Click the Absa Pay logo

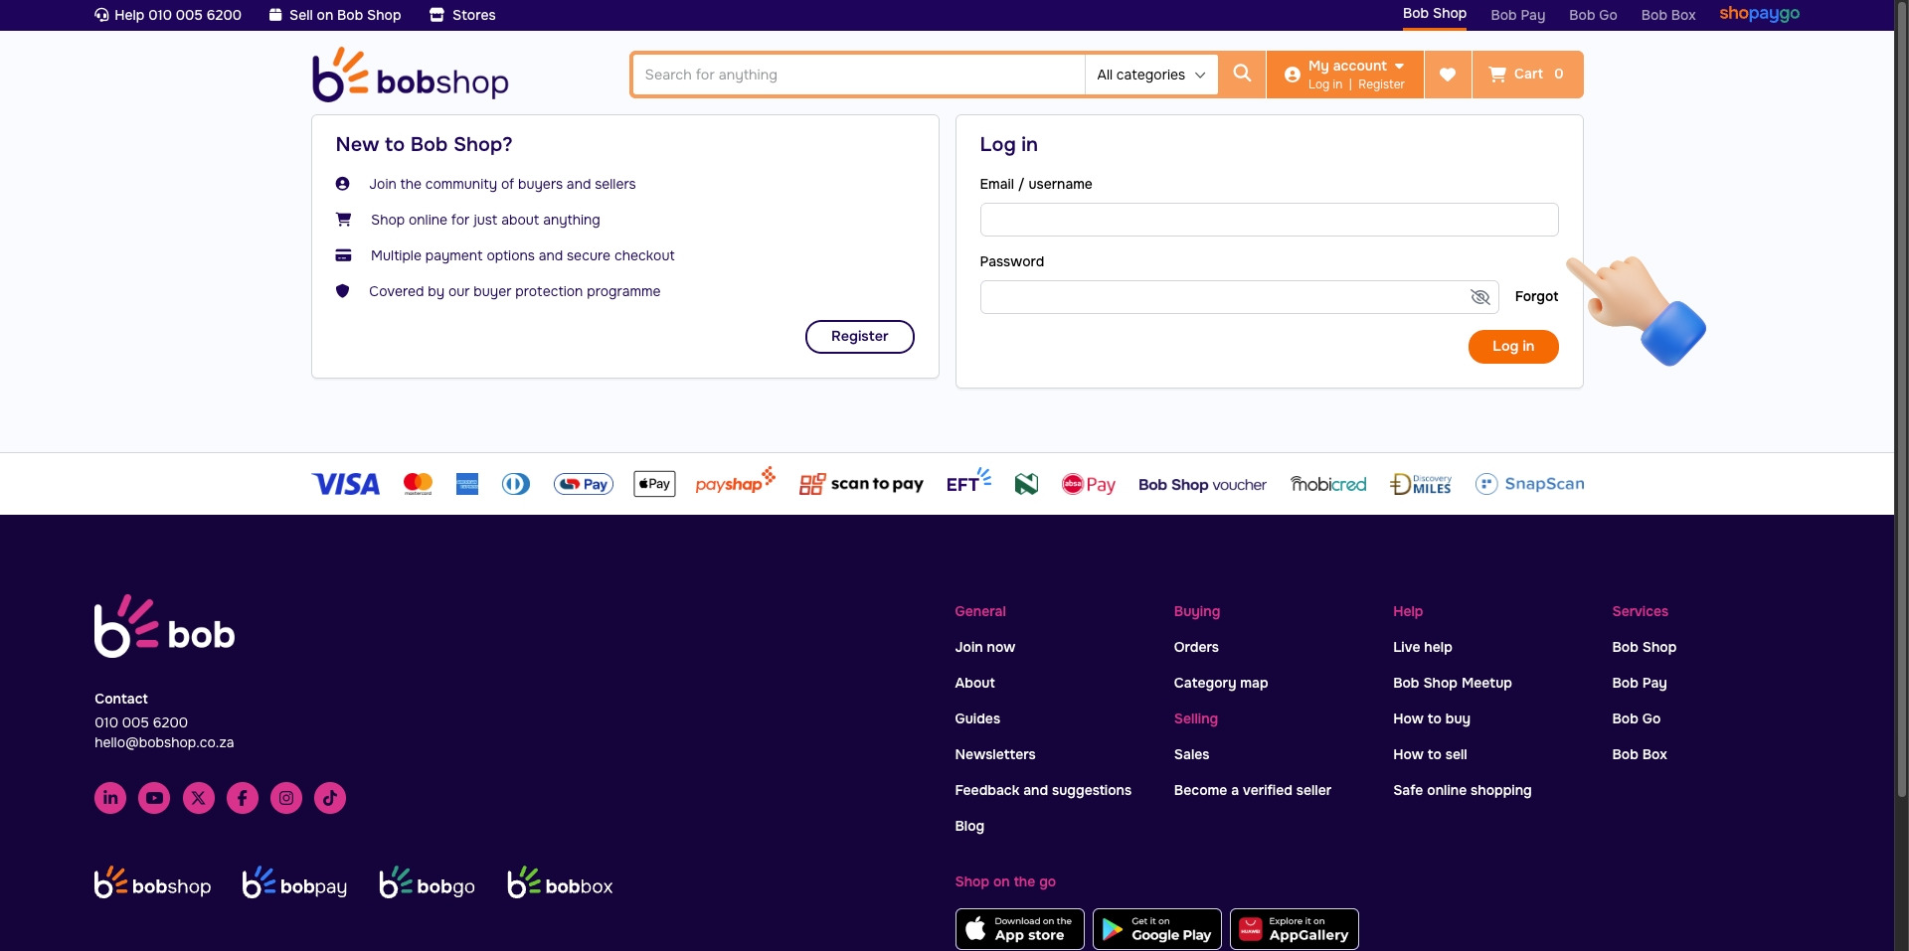tap(1089, 484)
